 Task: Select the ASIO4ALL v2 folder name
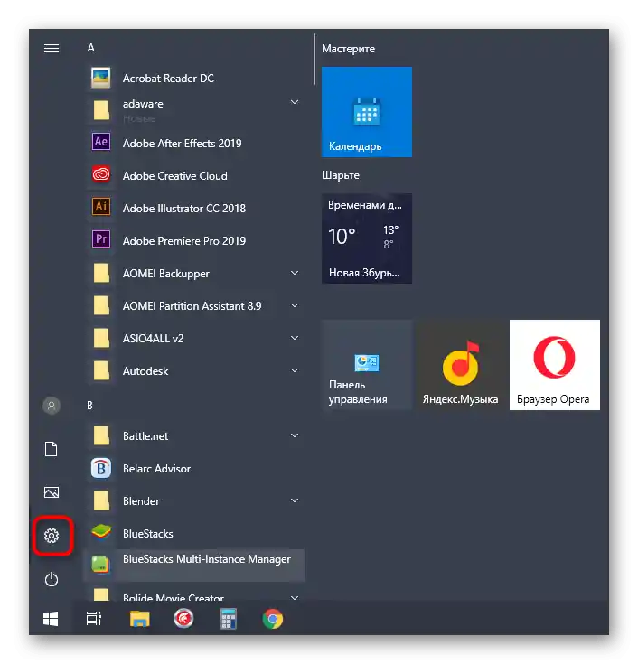[153, 339]
